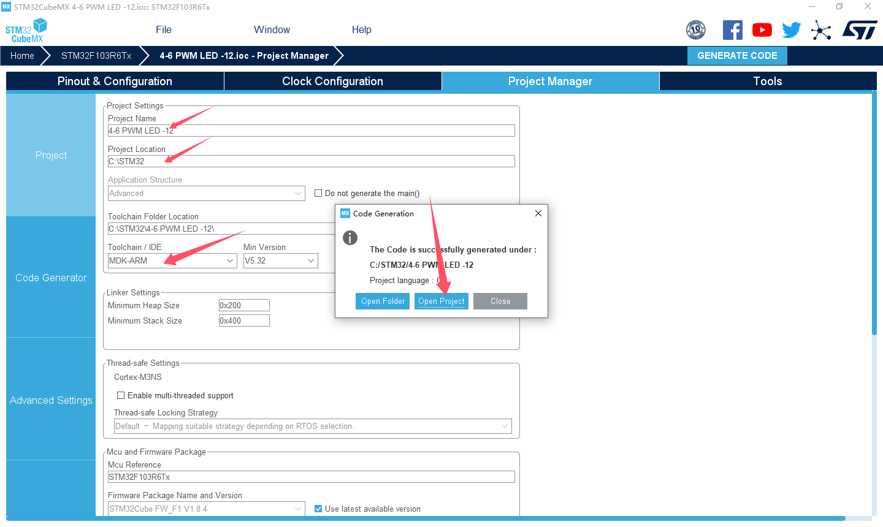Go to Home breadcrumb

click(22, 56)
